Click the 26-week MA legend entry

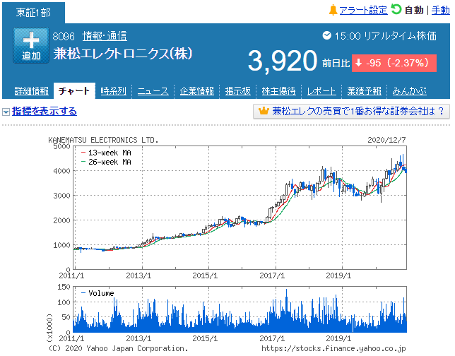[106, 162]
